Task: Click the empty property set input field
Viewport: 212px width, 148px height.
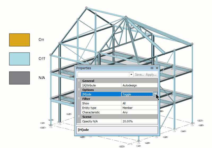Action: pos(103,75)
